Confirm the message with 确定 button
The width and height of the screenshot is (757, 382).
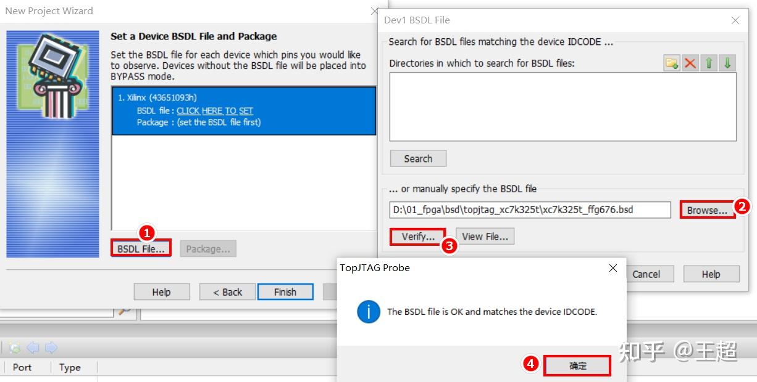577,366
